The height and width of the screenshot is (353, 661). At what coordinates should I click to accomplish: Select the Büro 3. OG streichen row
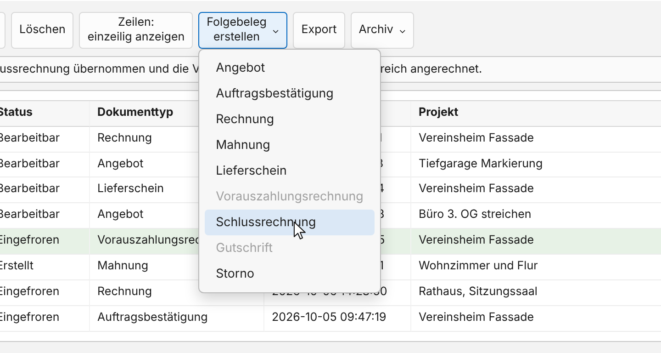[330, 214]
